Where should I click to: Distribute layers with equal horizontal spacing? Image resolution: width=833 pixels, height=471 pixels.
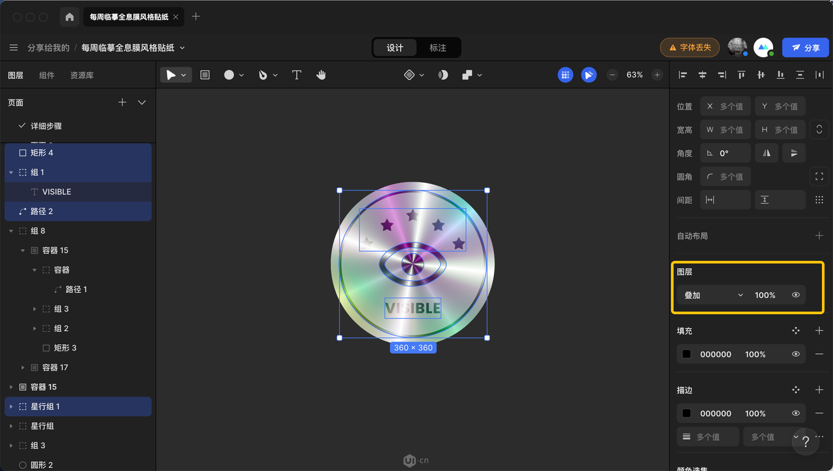[819, 75]
